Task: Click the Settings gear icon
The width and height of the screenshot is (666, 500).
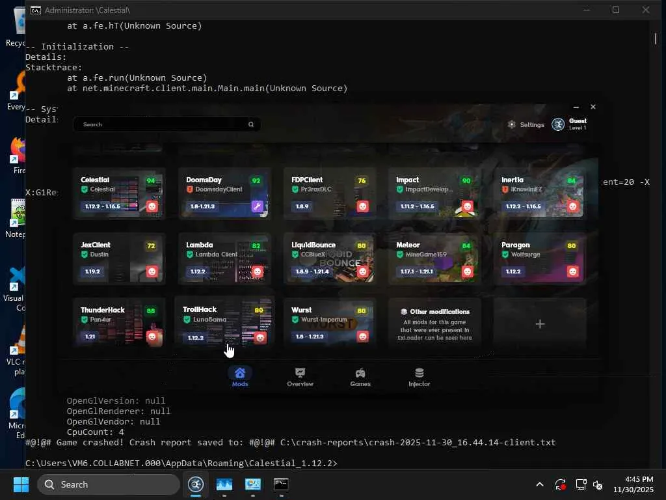Action: pyautogui.click(x=511, y=124)
